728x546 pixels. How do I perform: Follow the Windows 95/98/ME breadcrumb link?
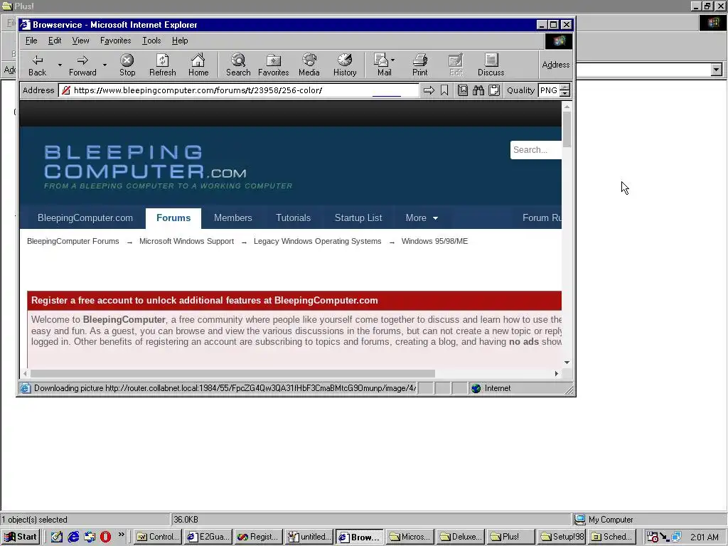pyautogui.click(x=434, y=241)
